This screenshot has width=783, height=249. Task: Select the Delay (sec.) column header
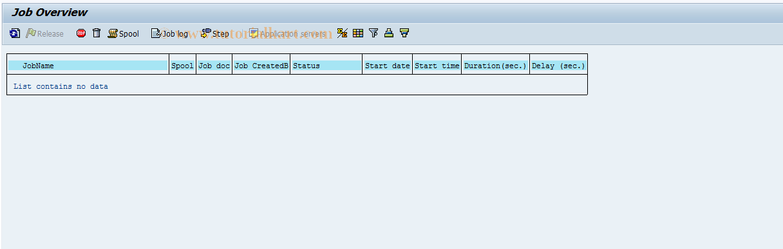pos(559,66)
